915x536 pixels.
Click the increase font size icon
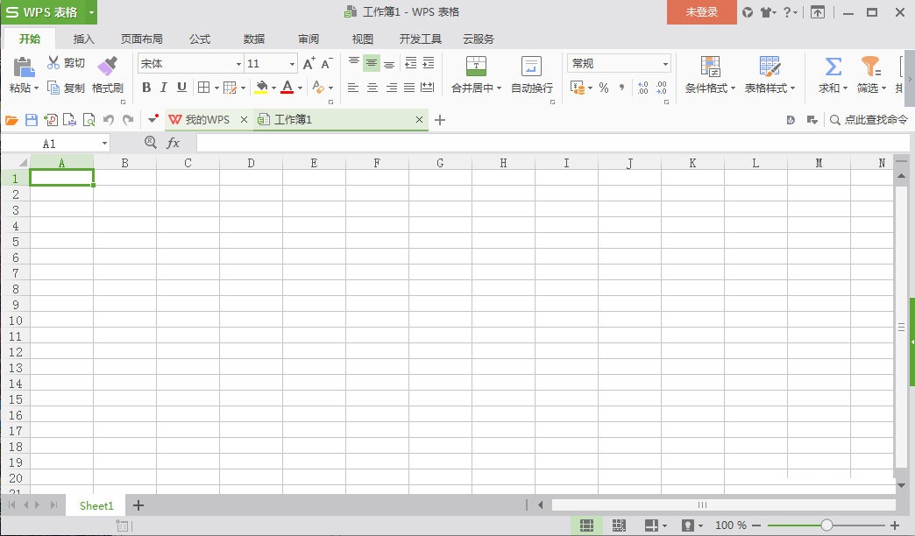(309, 64)
